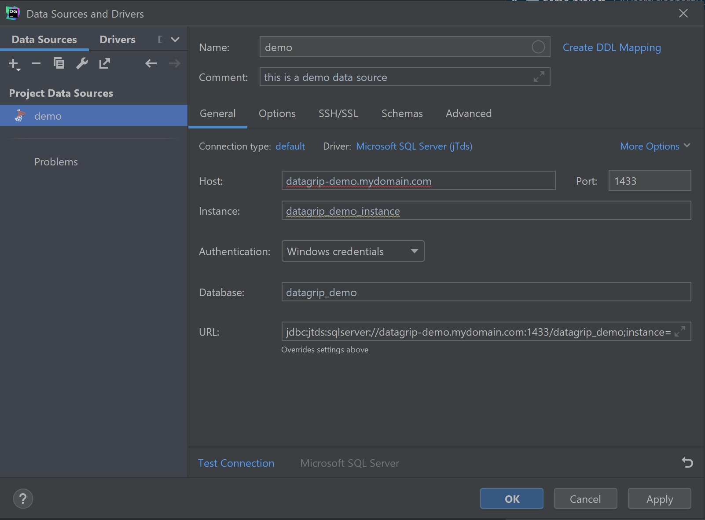Open driver settings with wrench icon
Screen dimensions: 705x520
(x=82, y=64)
